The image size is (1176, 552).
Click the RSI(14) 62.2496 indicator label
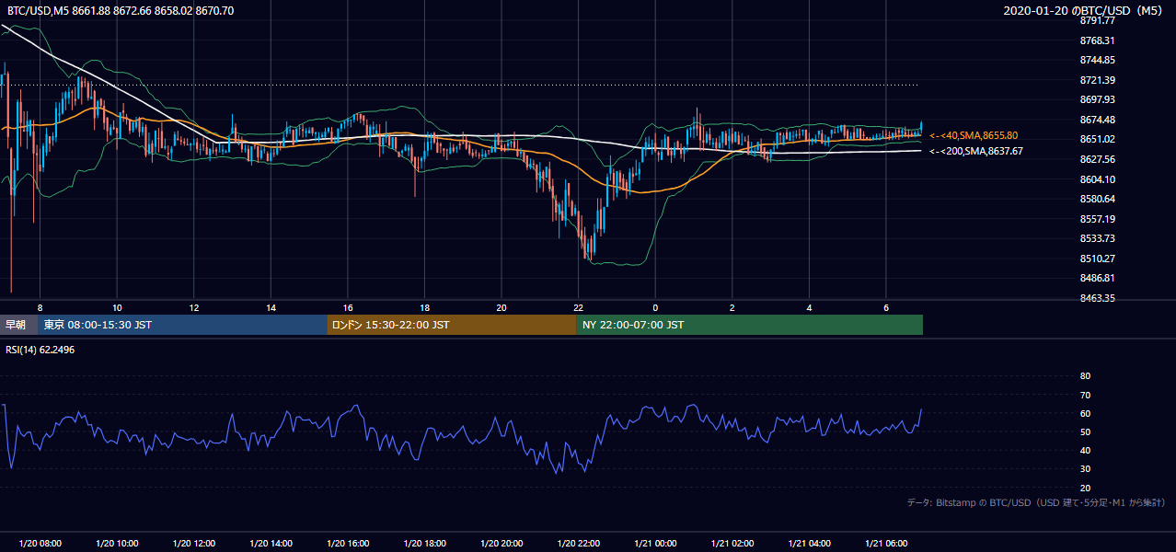[40, 350]
